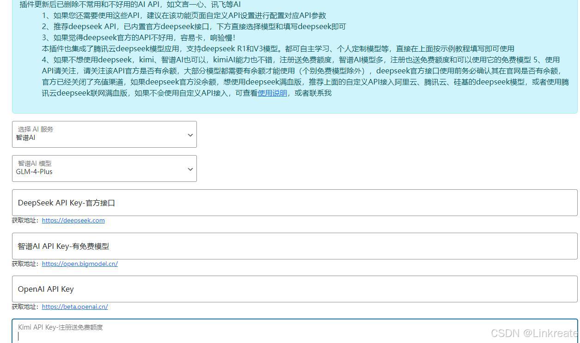The height and width of the screenshot is (343, 580).
Task: Open the https://open.bigmodel.cn/ link
Action: [79, 264]
